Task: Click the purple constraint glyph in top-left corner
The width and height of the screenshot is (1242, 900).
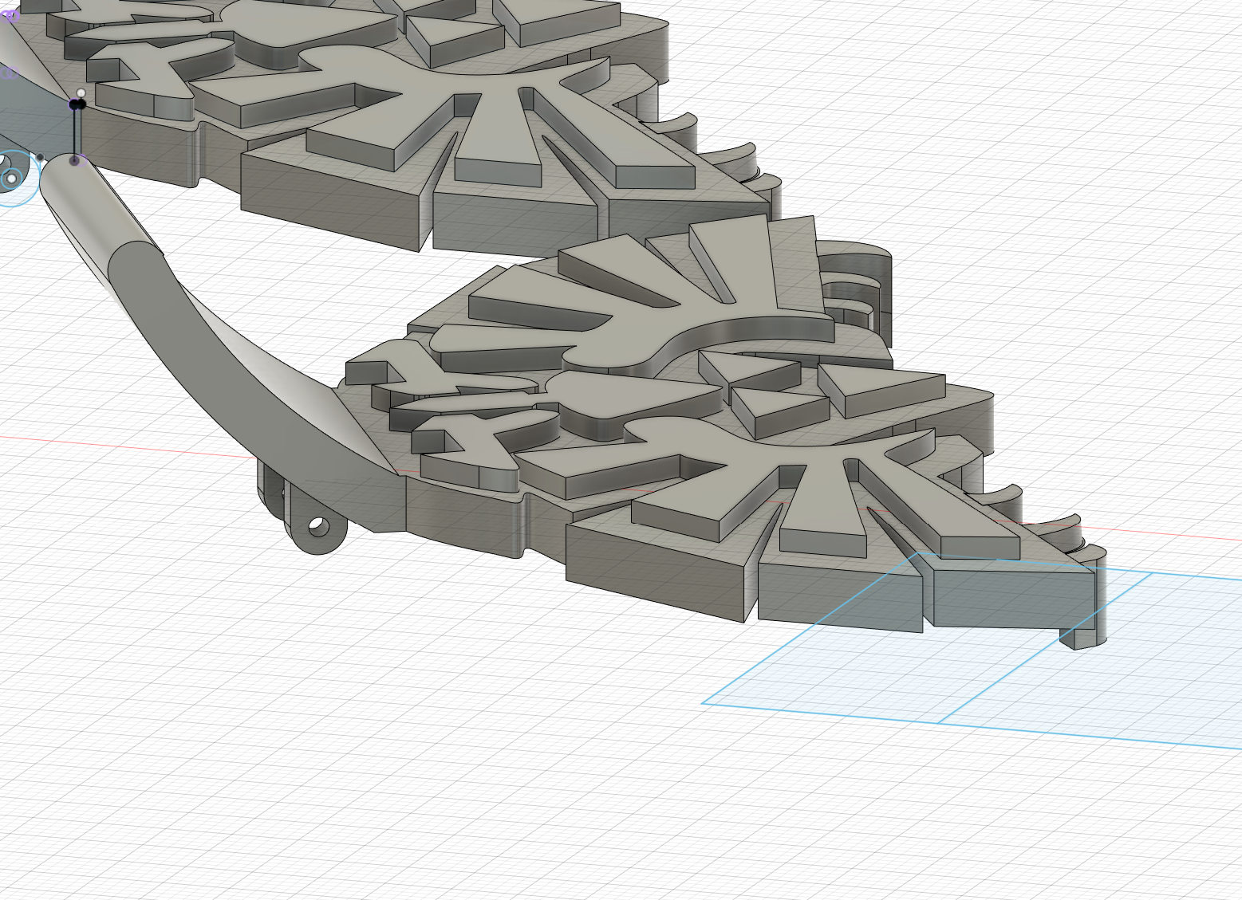Action: [10, 16]
